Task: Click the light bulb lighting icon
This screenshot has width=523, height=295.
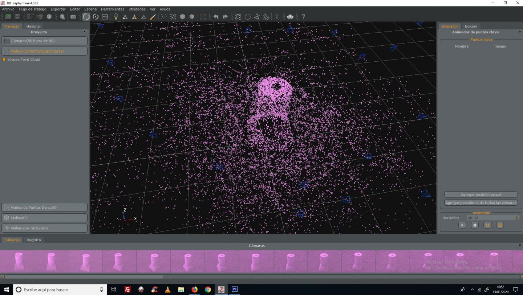Action: 116,17
